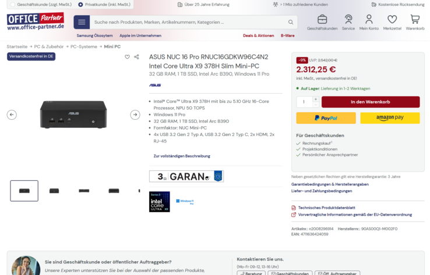Click the Intel Core Ultra X9 badge
The height and width of the screenshot is (275, 430).
click(159, 202)
